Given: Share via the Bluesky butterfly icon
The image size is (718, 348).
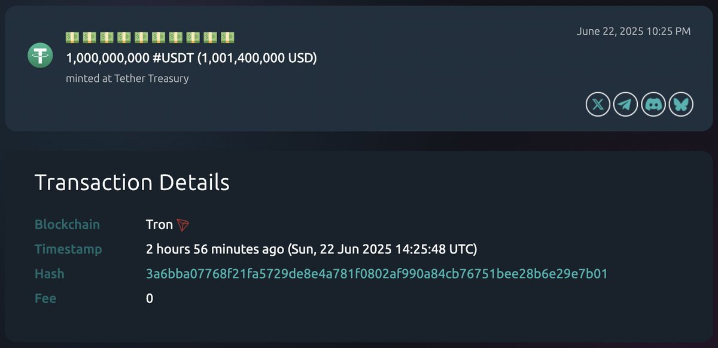Looking at the screenshot, I should pyautogui.click(x=680, y=105).
